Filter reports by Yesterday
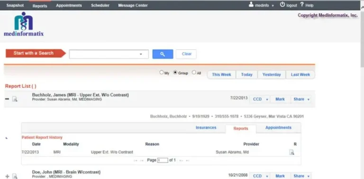Image resolution: width=364 pixels, height=179 pixels. [x=272, y=75]
